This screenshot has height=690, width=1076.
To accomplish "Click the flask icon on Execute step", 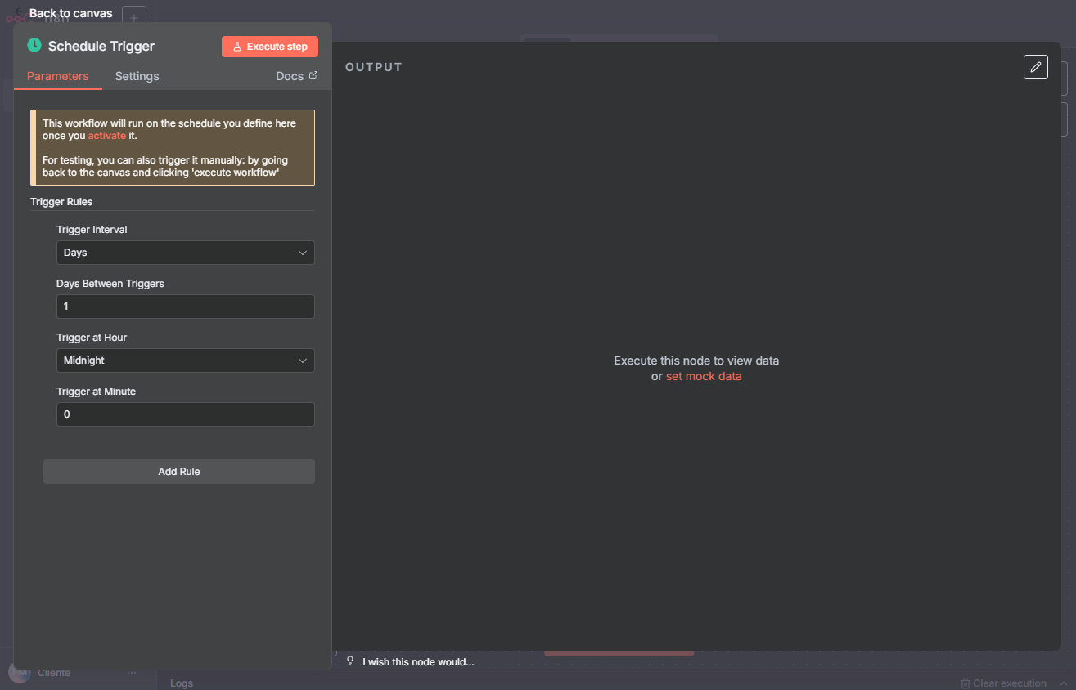I will [x=237, y=47].
